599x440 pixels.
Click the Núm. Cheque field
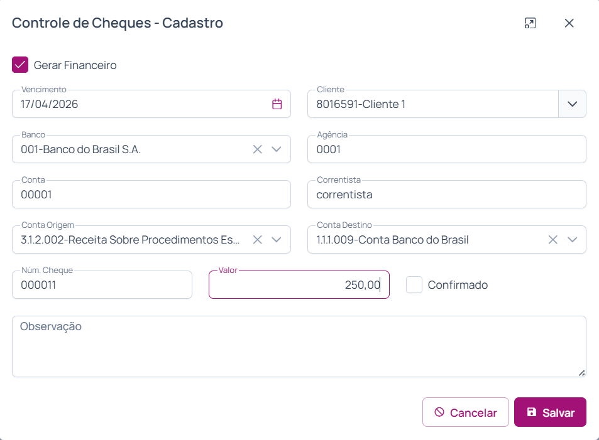click(102, 285)
